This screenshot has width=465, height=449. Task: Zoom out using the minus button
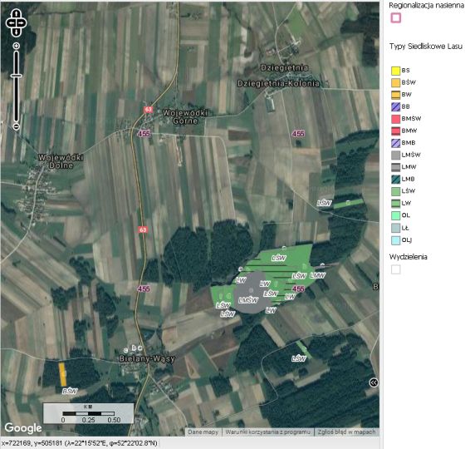pos(17,126)
